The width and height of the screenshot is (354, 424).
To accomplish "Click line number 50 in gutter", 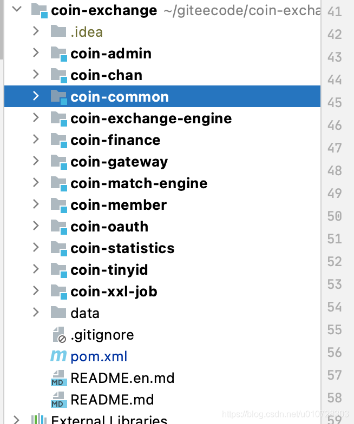I will pos(335,216).
